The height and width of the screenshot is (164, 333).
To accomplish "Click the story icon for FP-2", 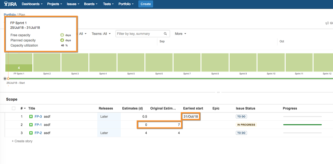I will click(31, 133).
